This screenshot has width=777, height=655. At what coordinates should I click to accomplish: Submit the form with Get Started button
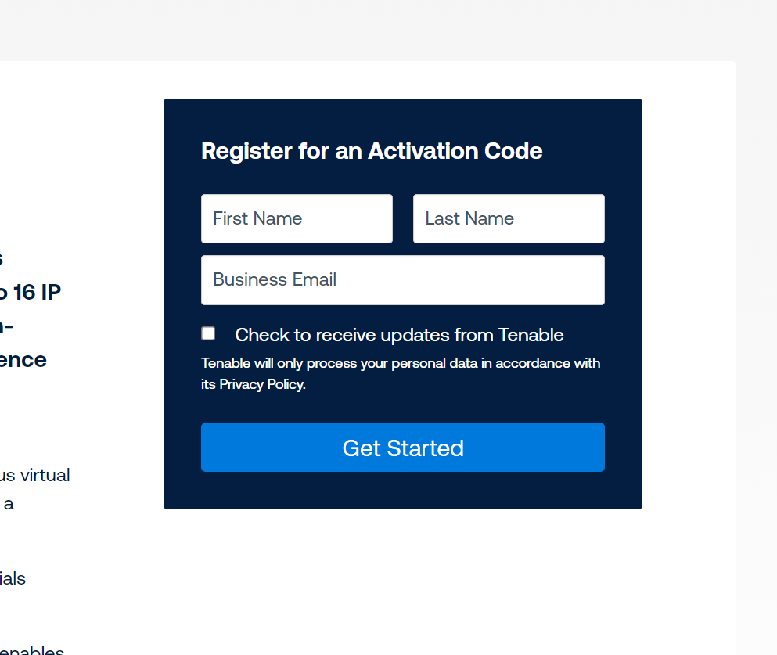pyautogui.click(x=403, y=448)
